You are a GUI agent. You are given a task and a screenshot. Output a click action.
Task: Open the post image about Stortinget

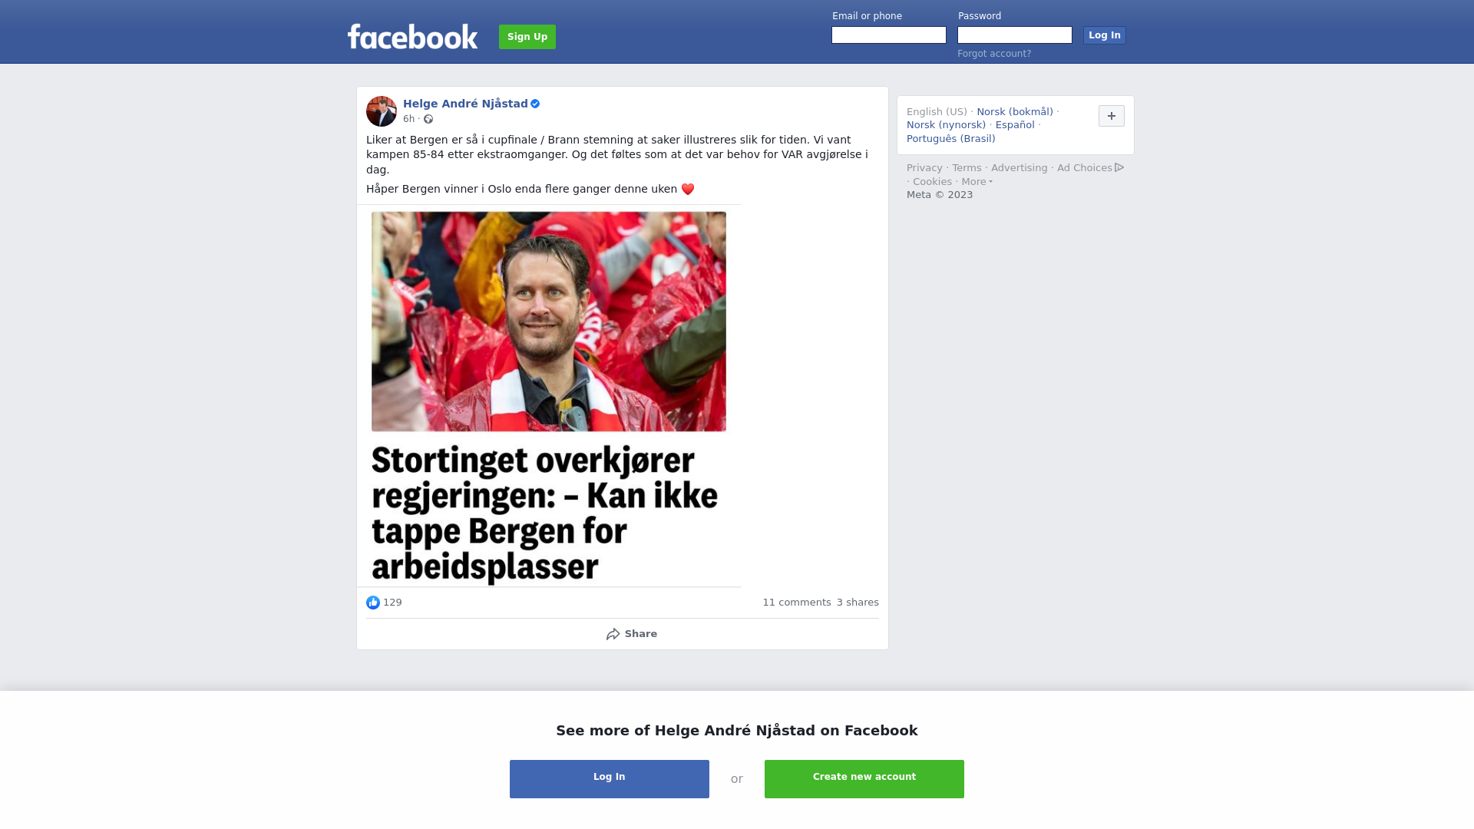click(x=549, y=396)
